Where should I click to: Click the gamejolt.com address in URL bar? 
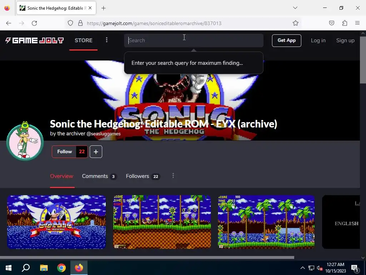pos(154,23)
